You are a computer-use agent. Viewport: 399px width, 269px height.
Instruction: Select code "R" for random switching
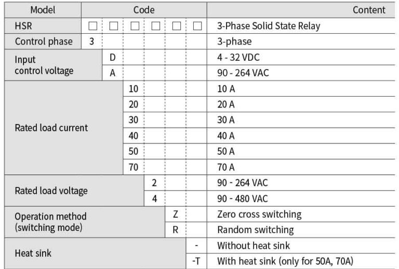tap(175, 230)
